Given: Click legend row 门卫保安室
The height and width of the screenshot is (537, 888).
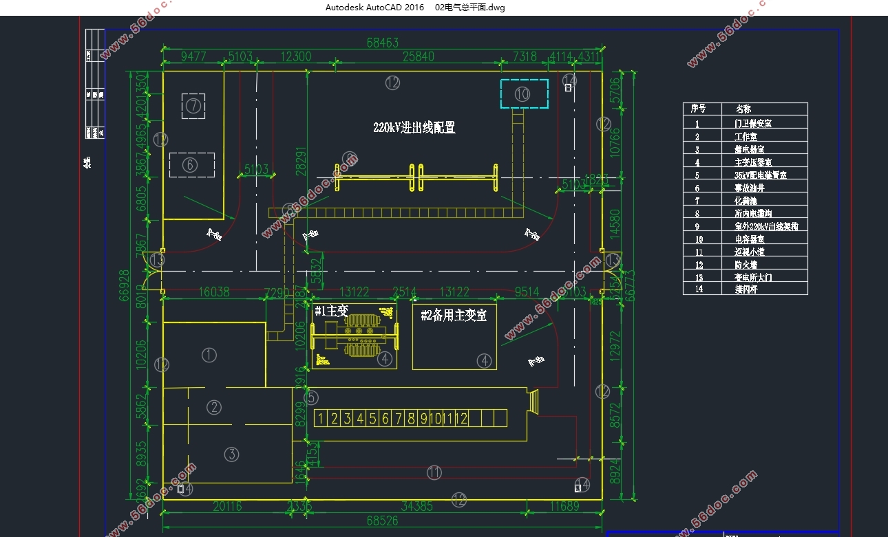Looking at the screenshot, I should (745, 123).
